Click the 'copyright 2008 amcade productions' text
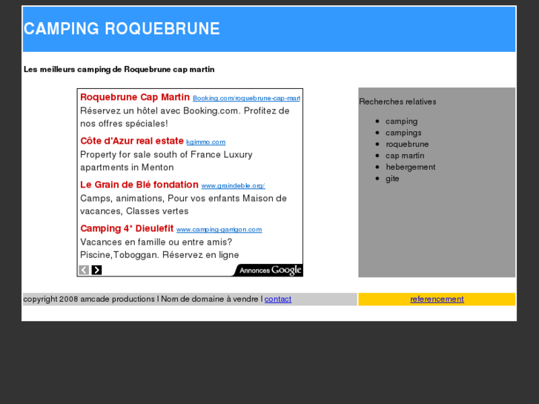The width and height of the screenshot is (539, 404). (89, 299)
